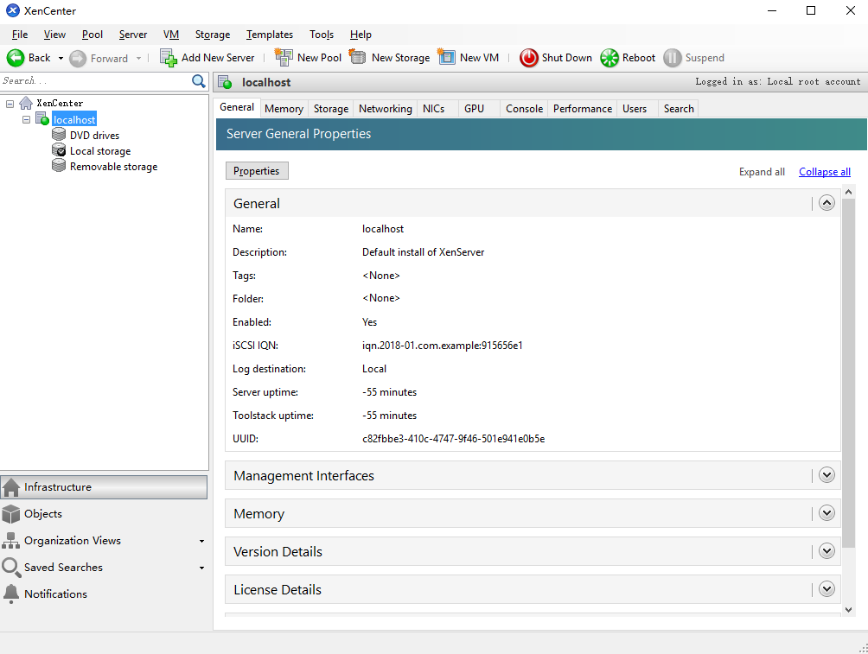Open the Templates menu
Image resolution: width=868 pixels, height=654 pixels.
tap(270, 35)
